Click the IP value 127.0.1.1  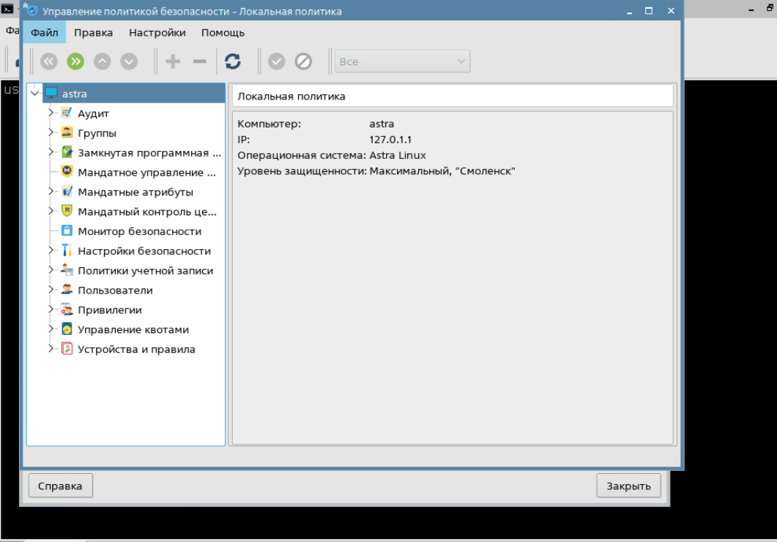pyautogui.click(x=390, y=140)
